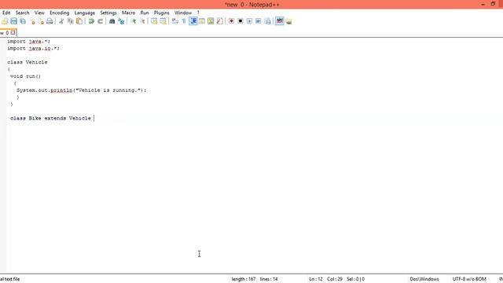Toggle Show All Characters pilcrow icon

click(184, 21)
